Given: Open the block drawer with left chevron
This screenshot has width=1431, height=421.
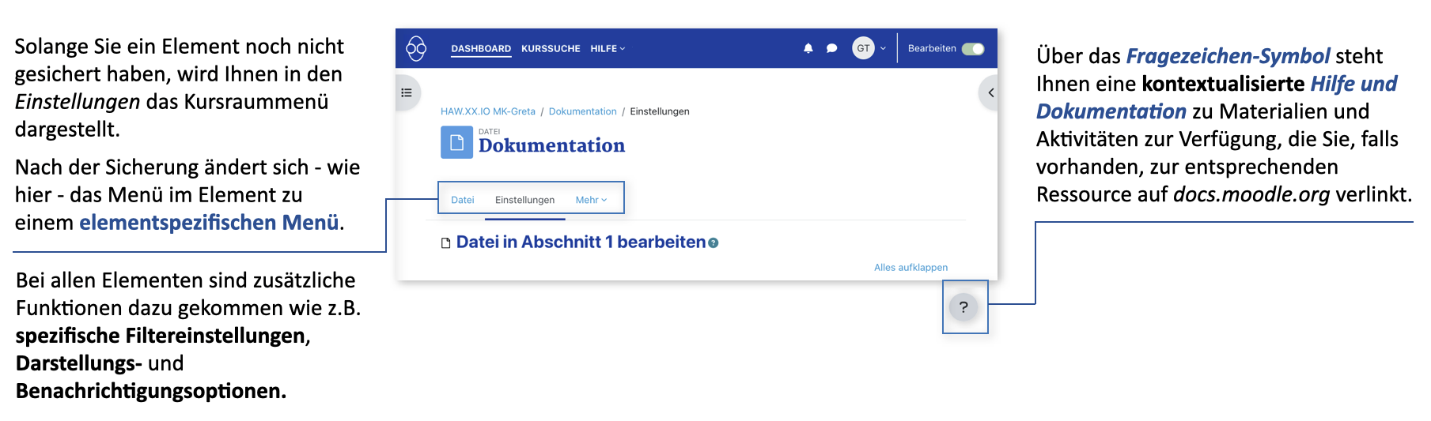Looking at the screenshot, I should (x=990, y=92).
